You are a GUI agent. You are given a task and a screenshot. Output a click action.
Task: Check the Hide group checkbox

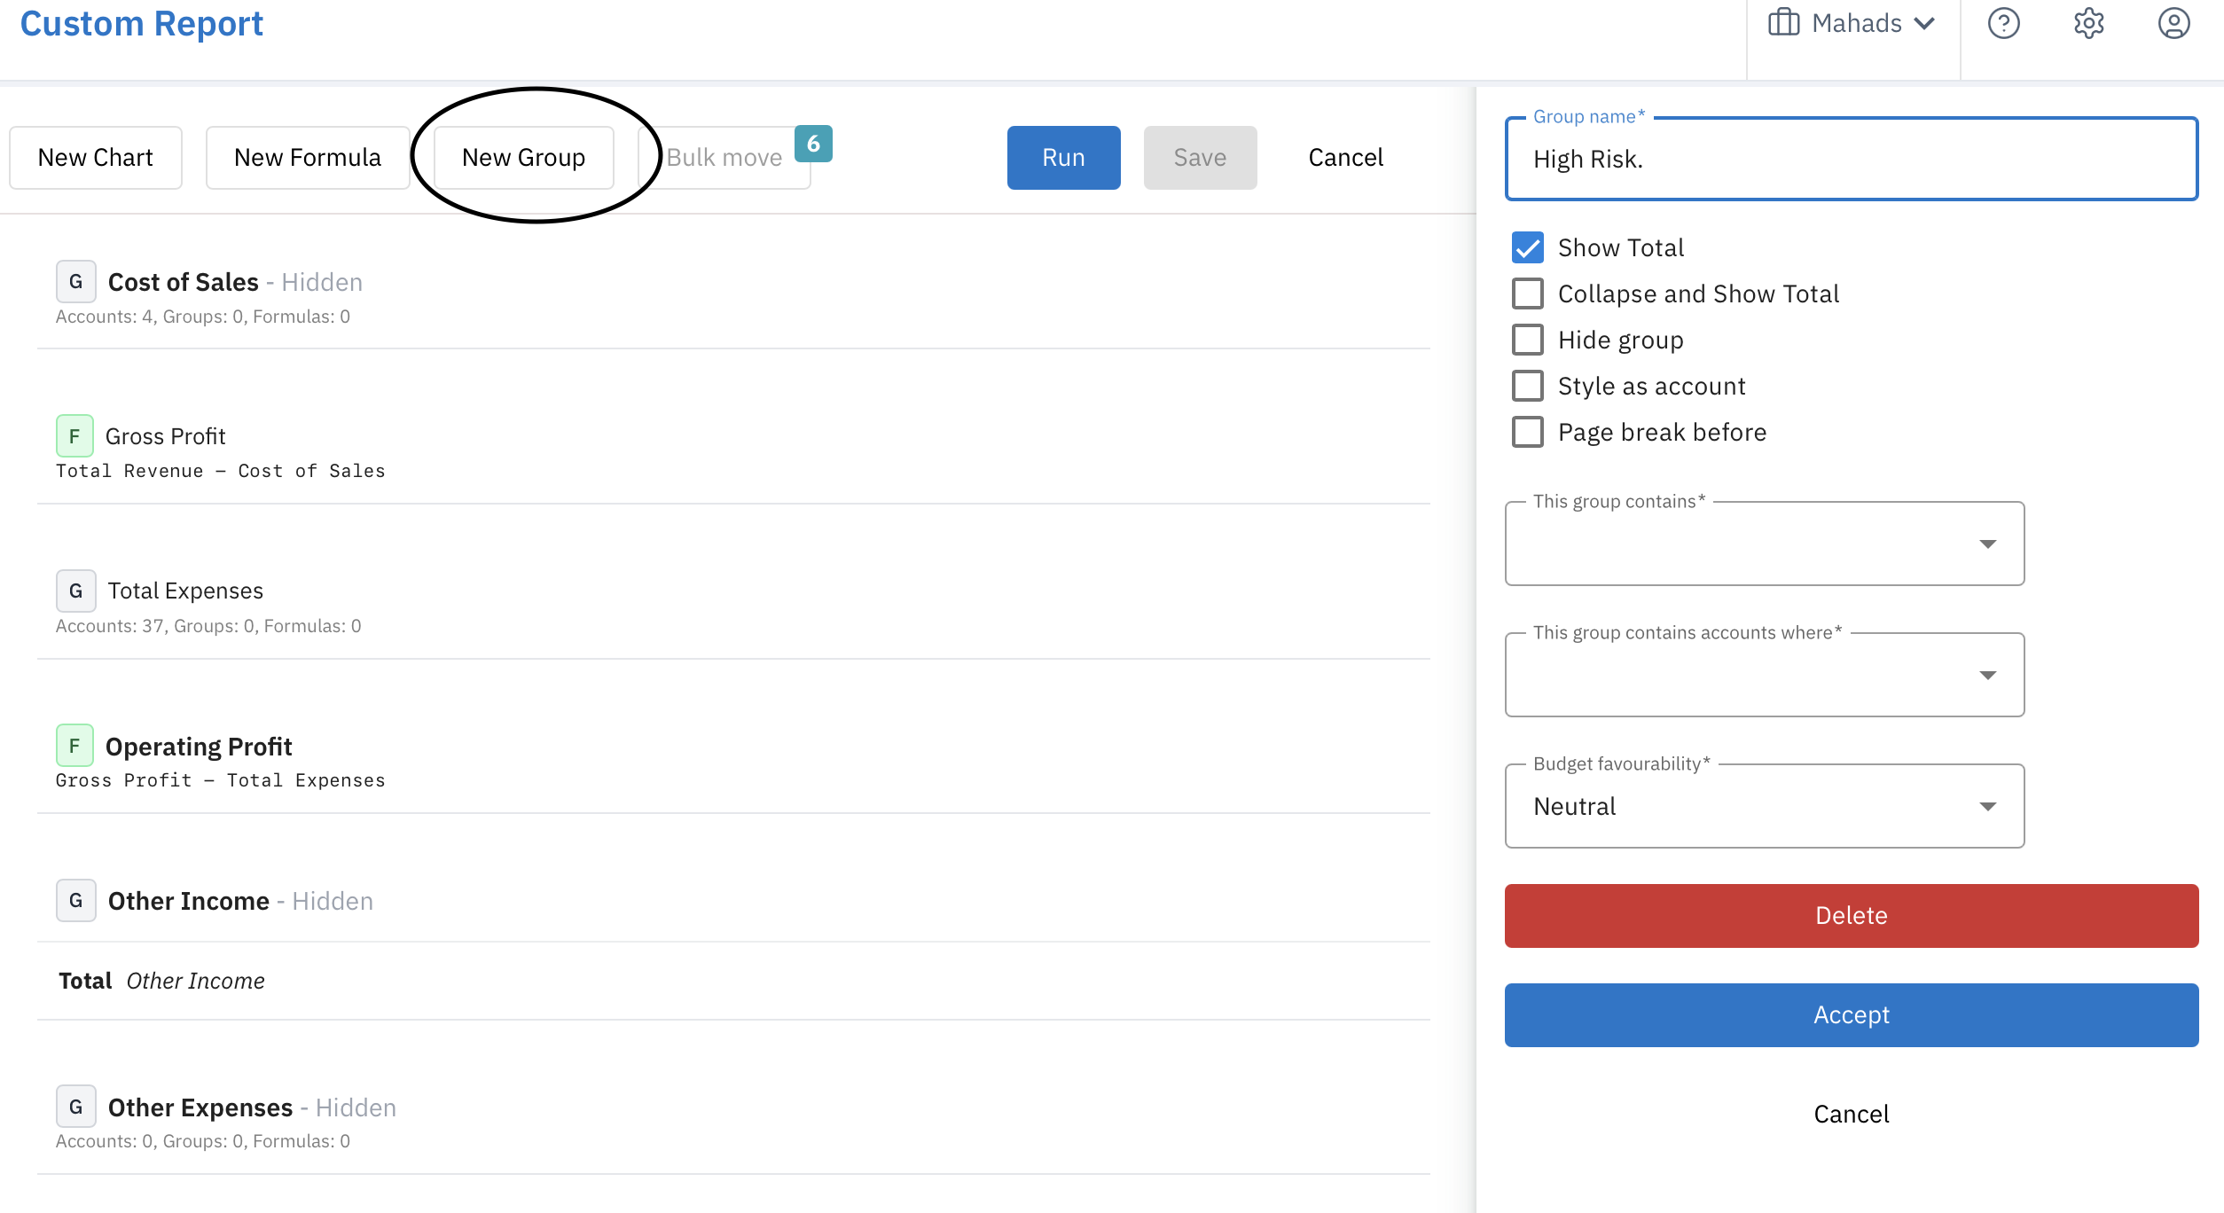[1527, 340]
